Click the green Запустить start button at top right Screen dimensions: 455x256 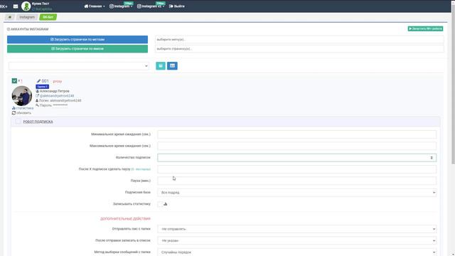click(x=425, y=28)
